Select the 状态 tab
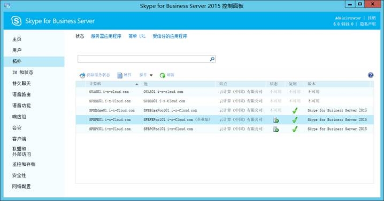The width and height of the screenshot is (384, 201). click(x=80, y=36)
